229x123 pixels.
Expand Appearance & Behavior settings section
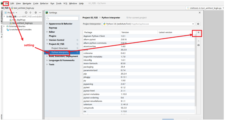click(47, 24)
